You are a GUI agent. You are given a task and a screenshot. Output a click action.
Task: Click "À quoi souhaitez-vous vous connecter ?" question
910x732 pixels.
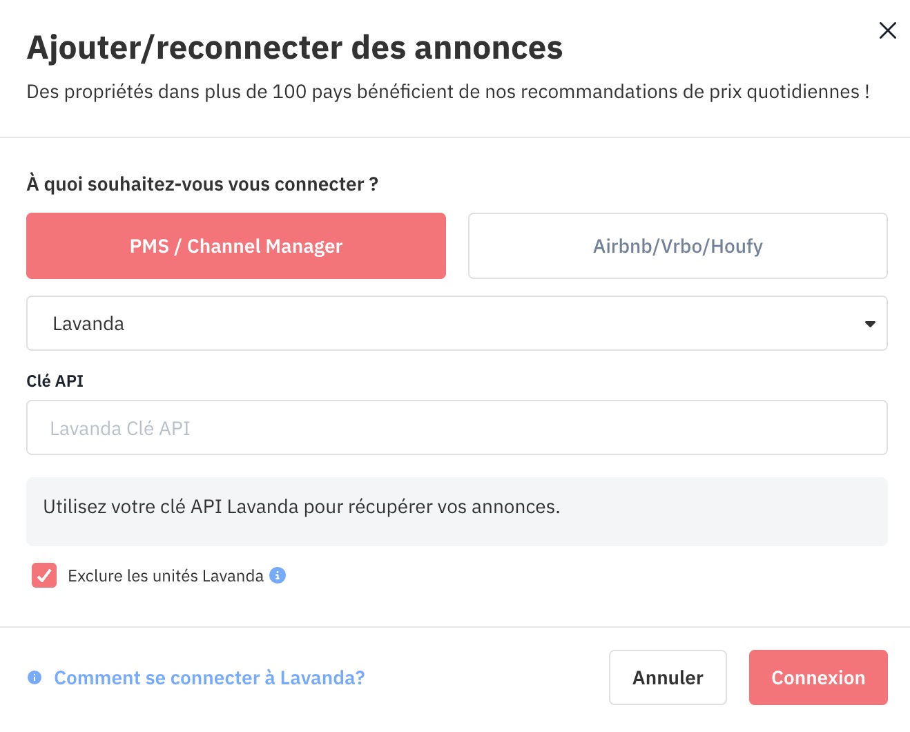tap(202, 184)
